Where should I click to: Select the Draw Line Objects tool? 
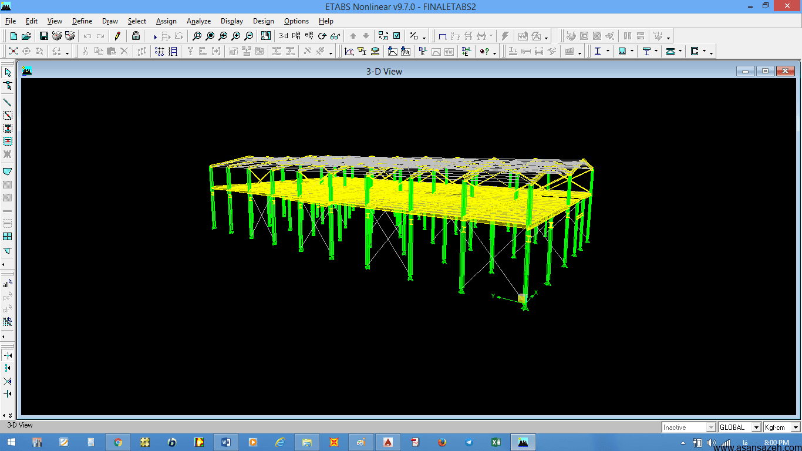coord(8,103)
